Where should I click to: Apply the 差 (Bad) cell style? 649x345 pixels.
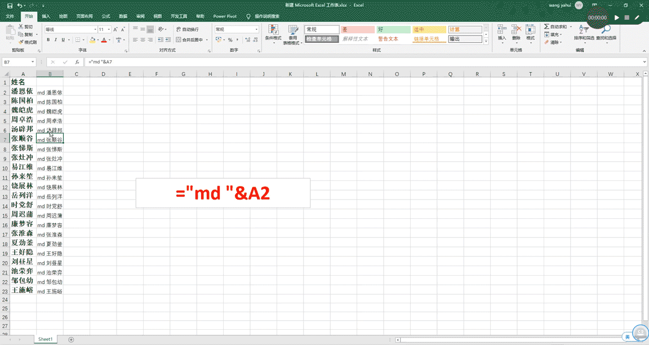click(x=358, y=29)
